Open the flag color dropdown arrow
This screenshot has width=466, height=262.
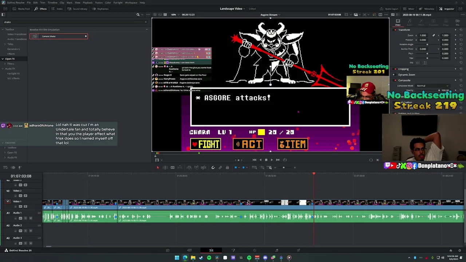coord(238,167)
